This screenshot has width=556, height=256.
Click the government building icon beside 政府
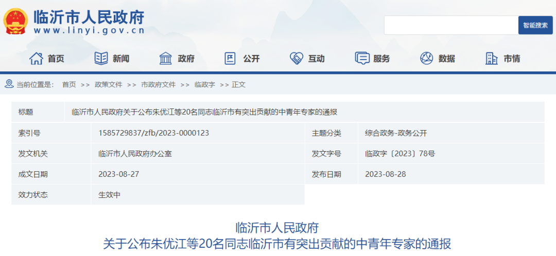(166, 59)
